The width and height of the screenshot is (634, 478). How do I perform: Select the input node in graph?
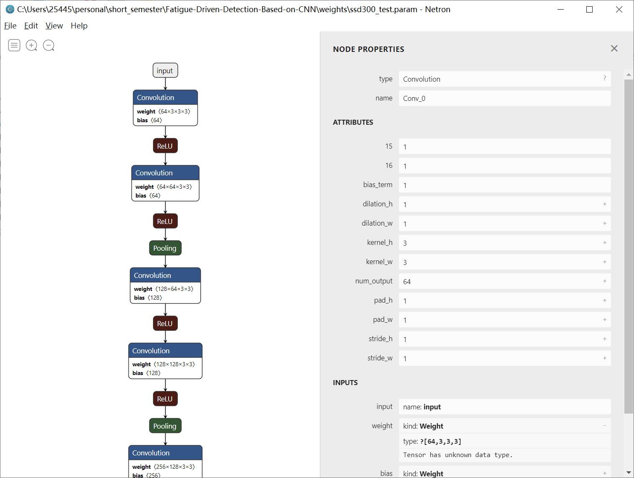pyautogui.click(x=165, y=71)
